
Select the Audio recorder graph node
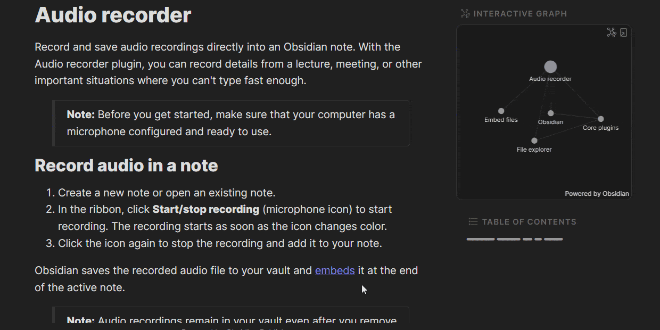point(550,67)
